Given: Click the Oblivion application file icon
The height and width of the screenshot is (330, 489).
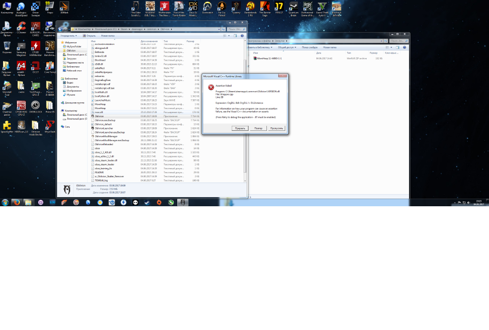Looking at the screenshot, I should 93,116.
